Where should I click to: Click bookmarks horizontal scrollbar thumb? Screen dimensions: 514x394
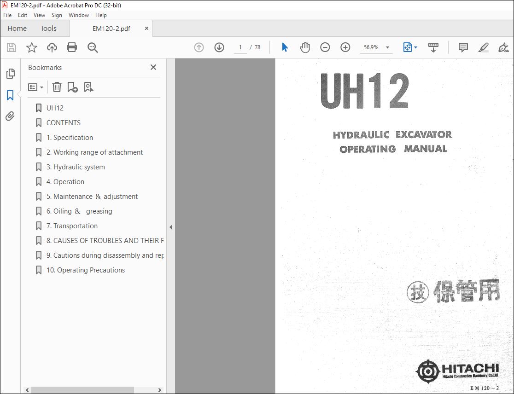[82, 390]
